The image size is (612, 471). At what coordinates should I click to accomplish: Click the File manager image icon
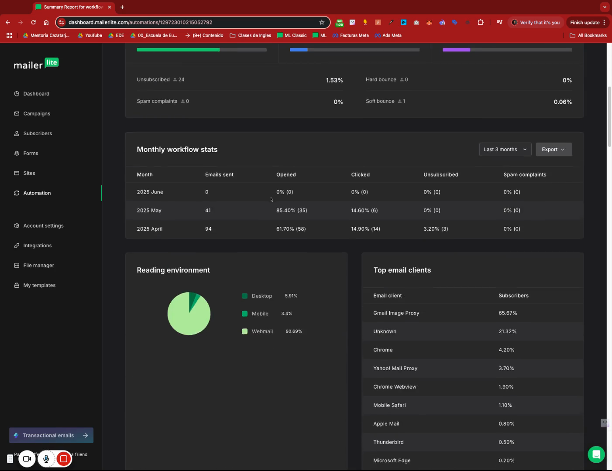(x=17, y=265)
